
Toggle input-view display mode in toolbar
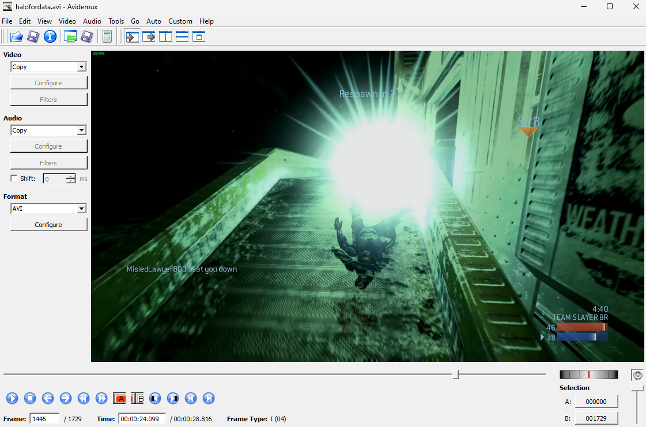pos(133,37)
